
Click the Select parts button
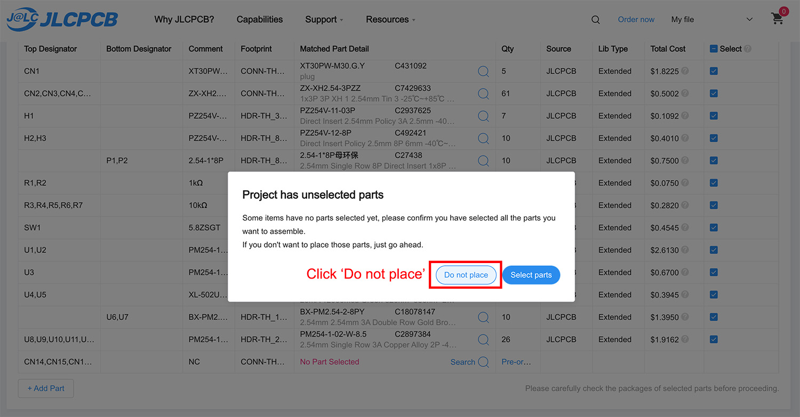(x=531, y=275)
